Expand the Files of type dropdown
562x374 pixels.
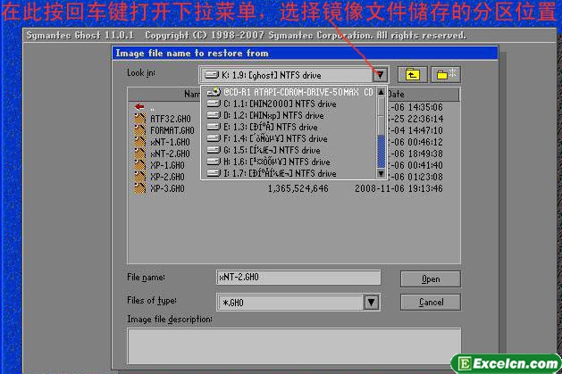(372, 303)
